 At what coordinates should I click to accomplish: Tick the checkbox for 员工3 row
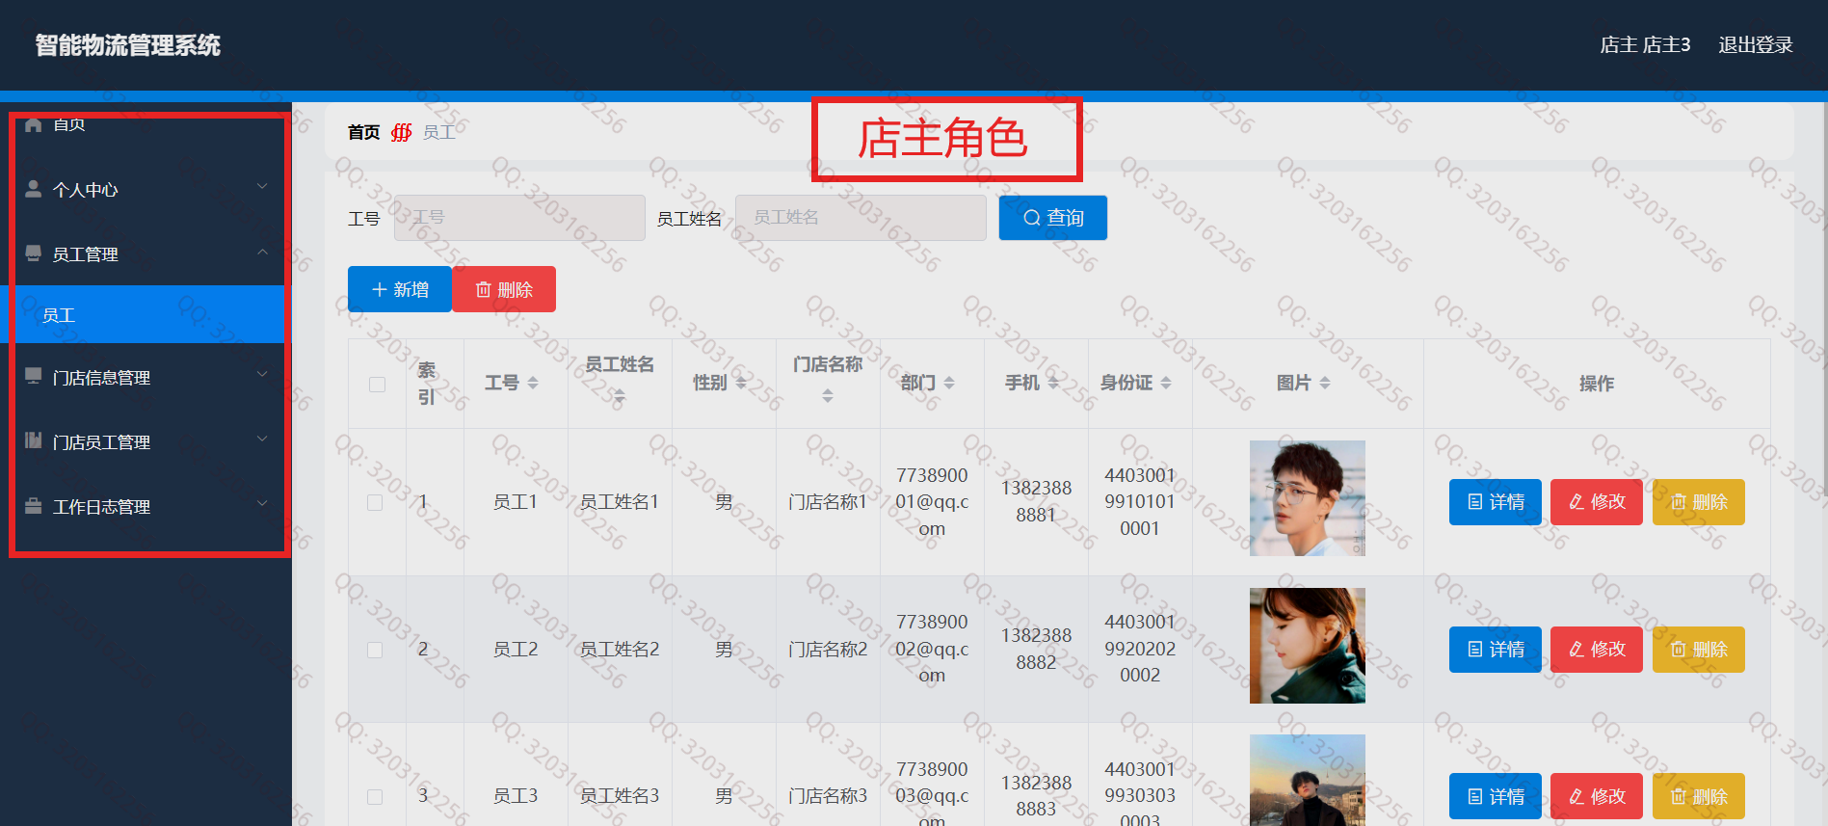(375, 797)
